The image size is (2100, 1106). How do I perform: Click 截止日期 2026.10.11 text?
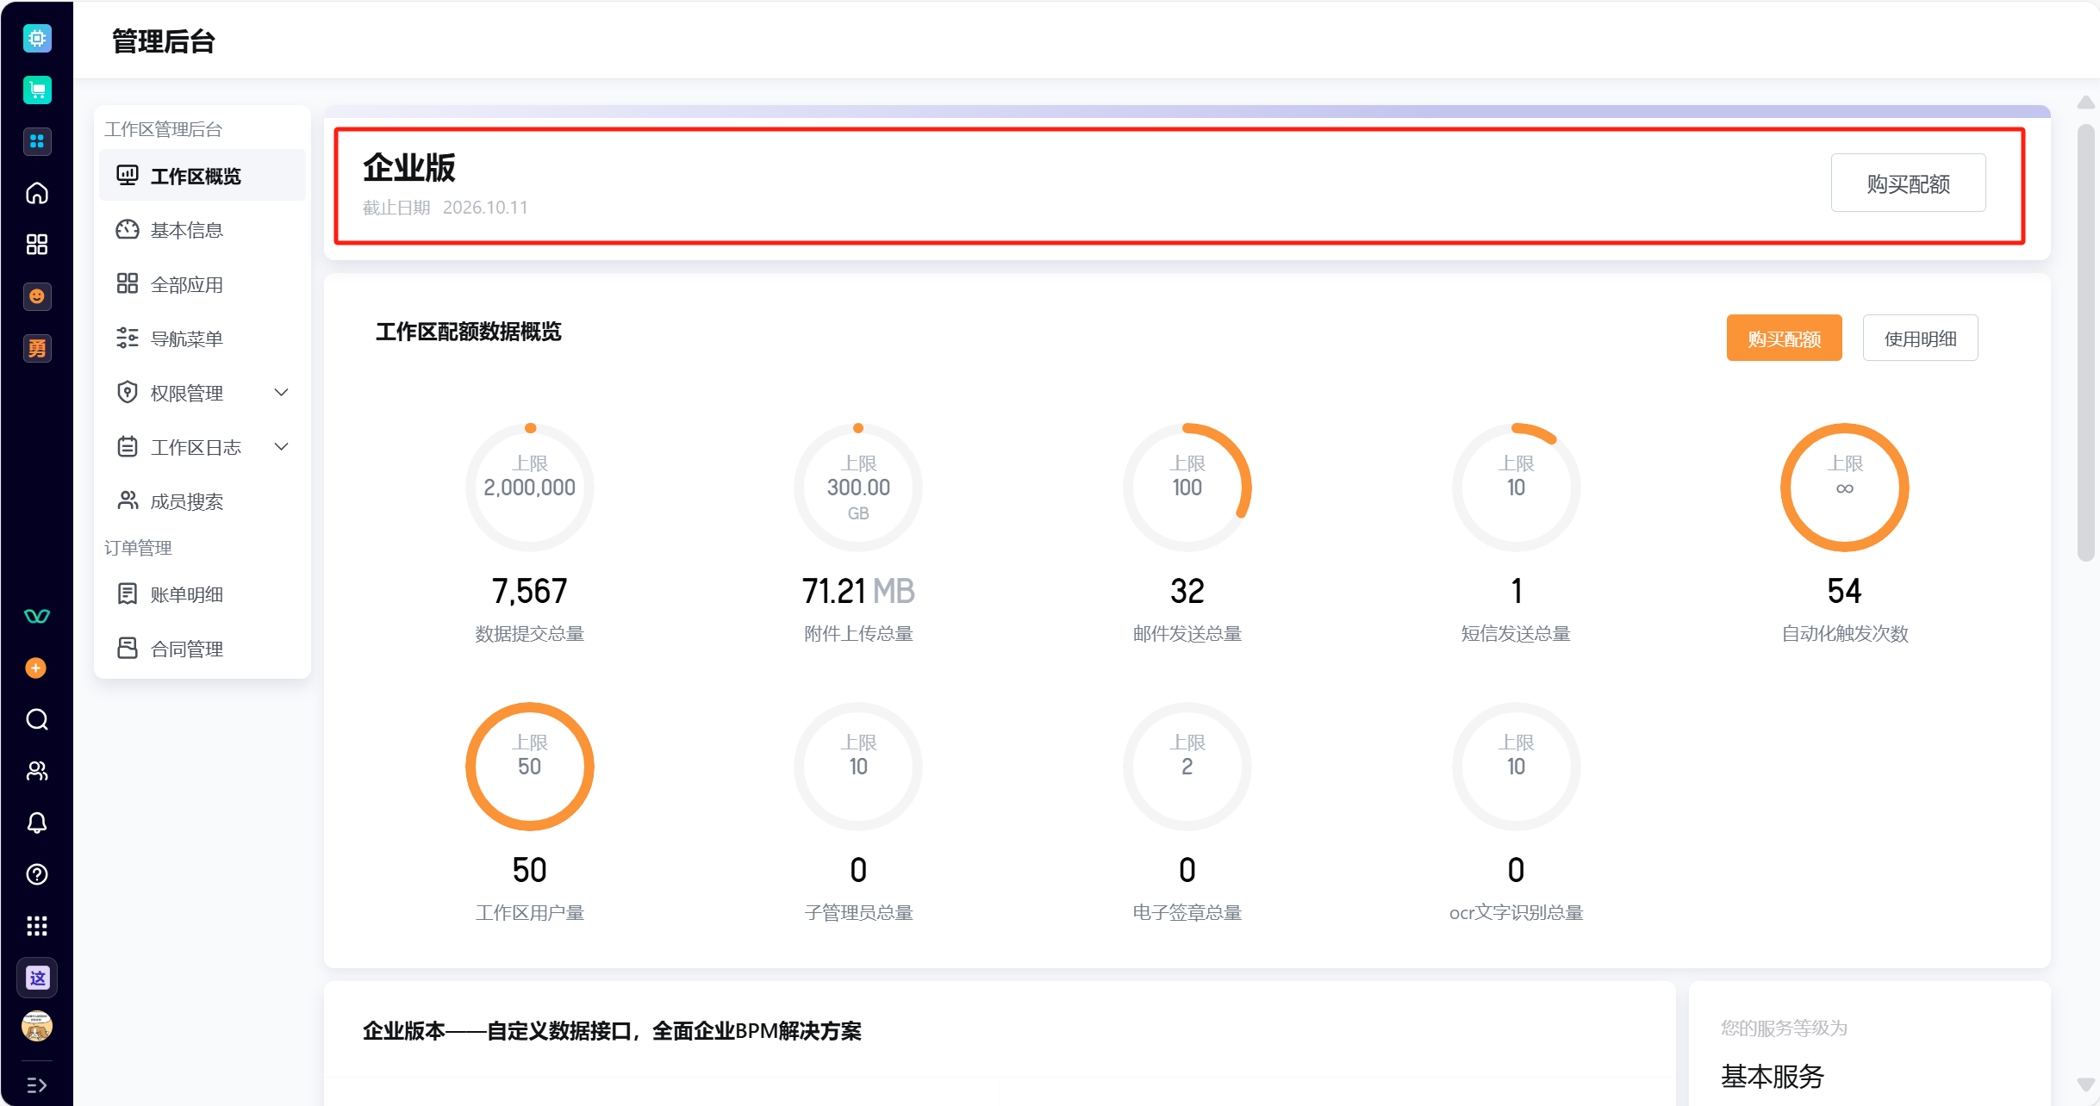pos(445,208)
